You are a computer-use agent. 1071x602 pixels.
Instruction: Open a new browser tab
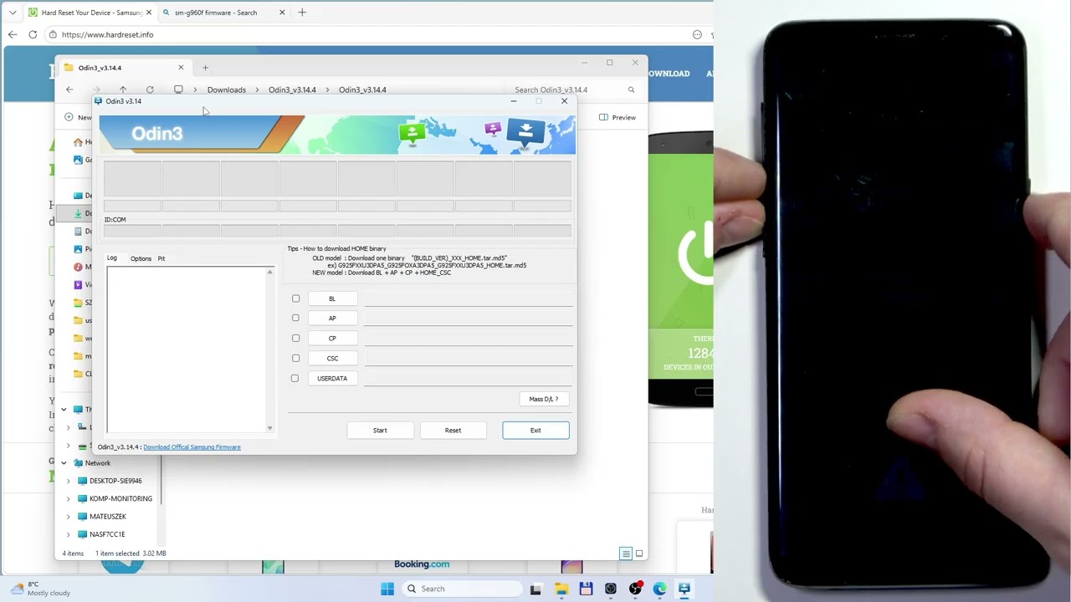coord(302,13)
